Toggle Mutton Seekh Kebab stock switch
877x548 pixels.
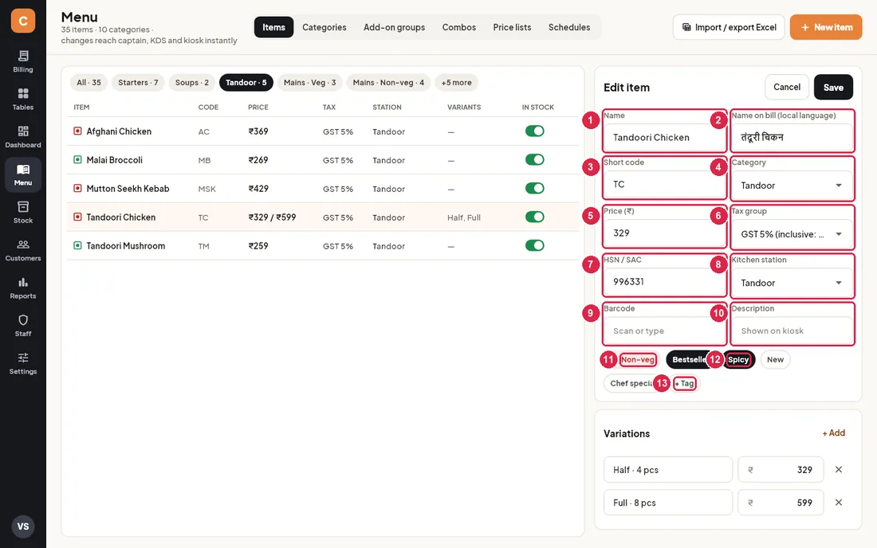535,188
